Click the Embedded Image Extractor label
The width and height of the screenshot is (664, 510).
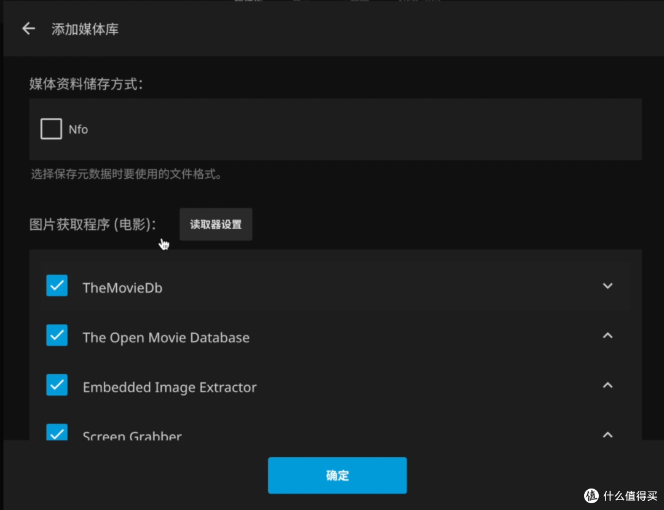coord(170,387)
